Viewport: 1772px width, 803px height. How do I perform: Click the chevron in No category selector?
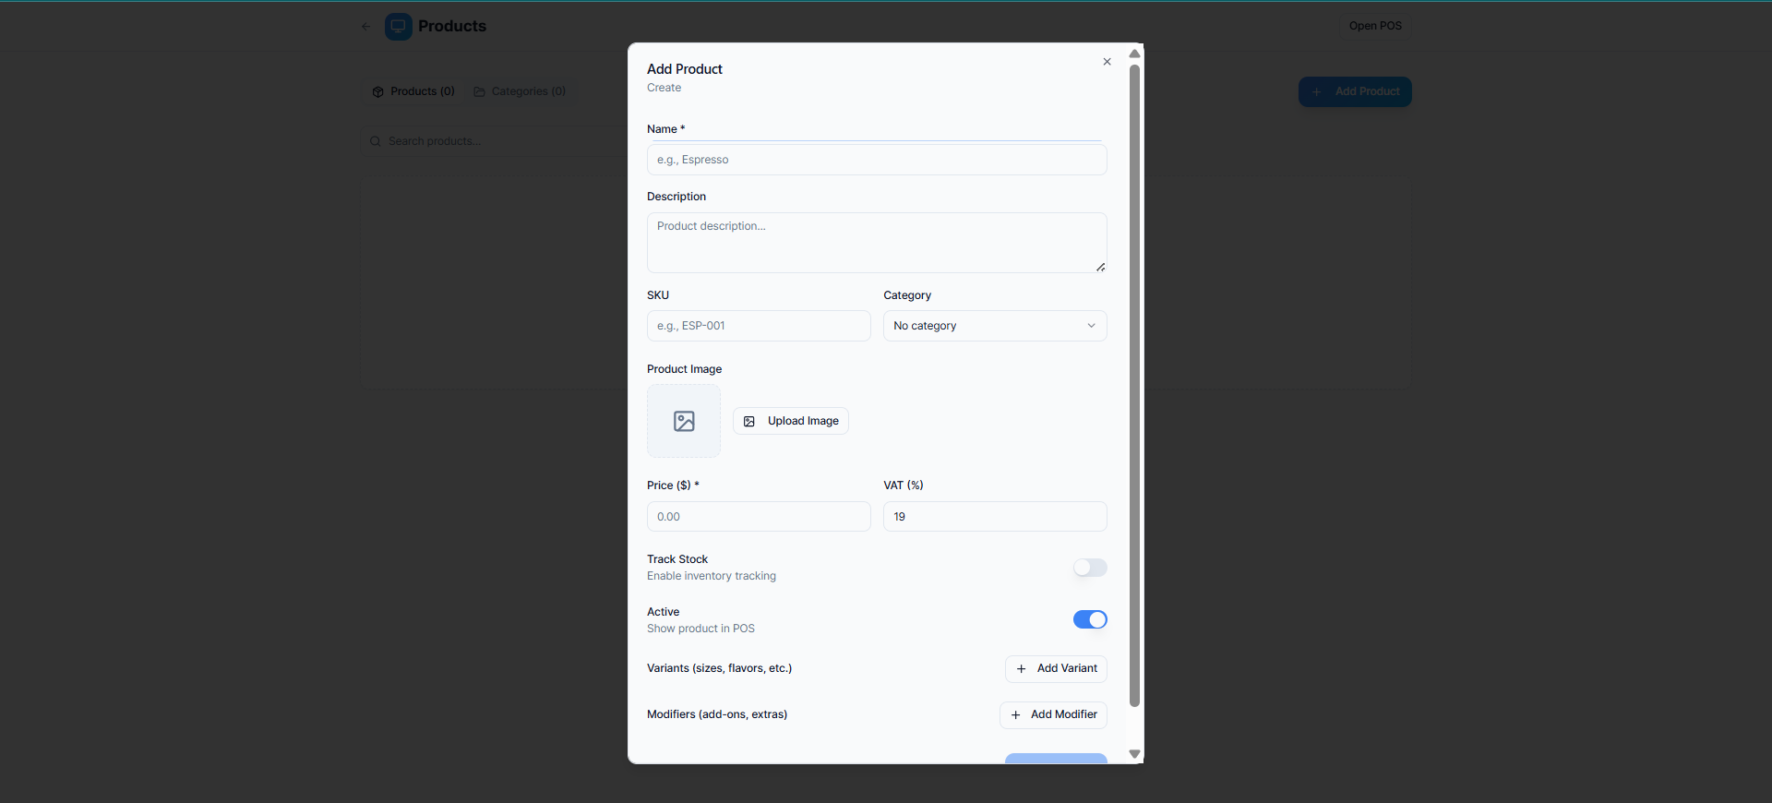pos(1091,326)
